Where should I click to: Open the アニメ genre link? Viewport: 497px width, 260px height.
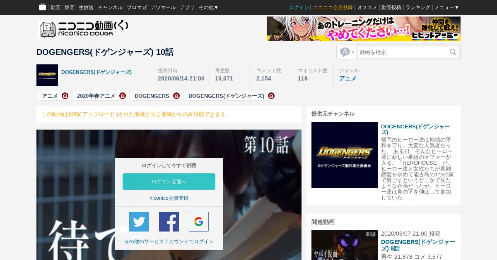point(348,78)
